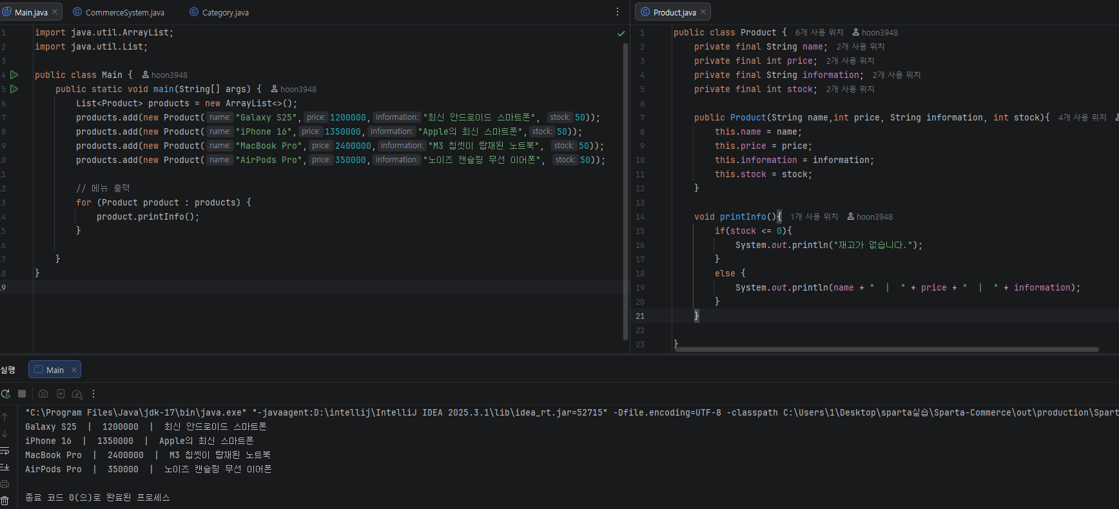Close the Main run tab
Viewport: 1119px width, 509px height.
tap(74, 370)
